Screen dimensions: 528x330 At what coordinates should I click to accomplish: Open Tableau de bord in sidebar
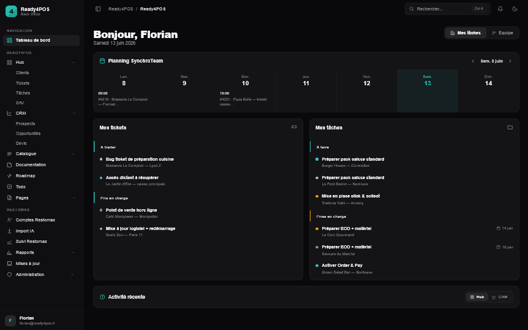42,40
